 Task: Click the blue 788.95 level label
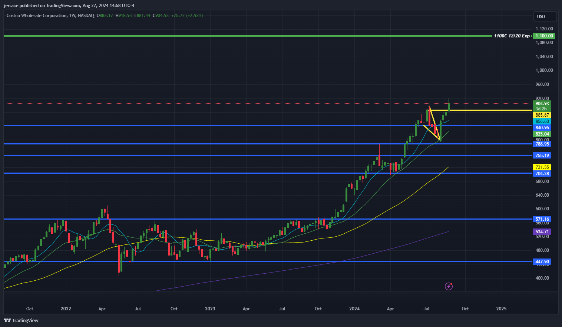542,144
